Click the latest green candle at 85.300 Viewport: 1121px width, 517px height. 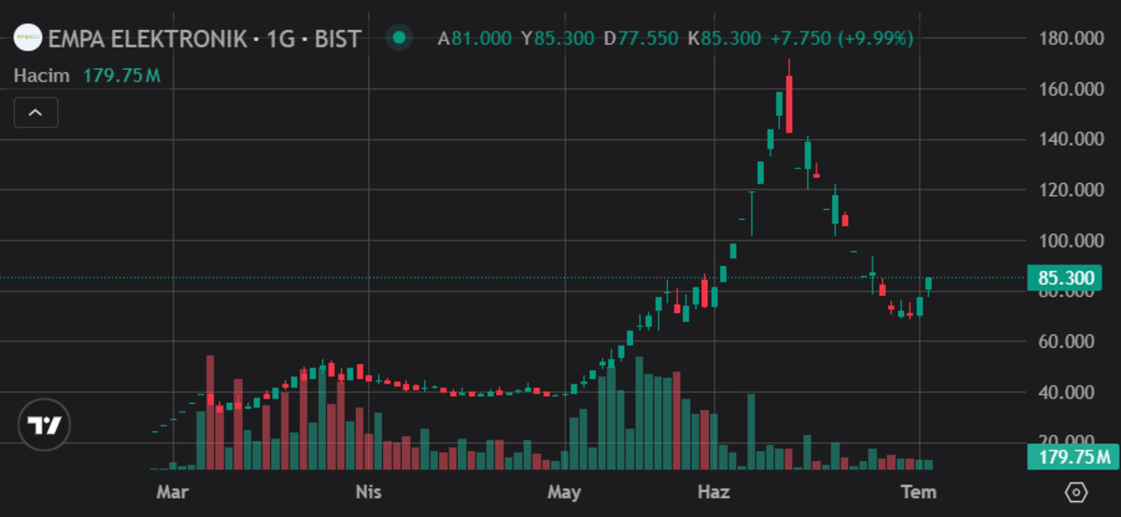pos(929,285)
